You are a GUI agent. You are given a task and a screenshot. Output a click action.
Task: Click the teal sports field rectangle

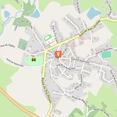click(x=106, y=55)
